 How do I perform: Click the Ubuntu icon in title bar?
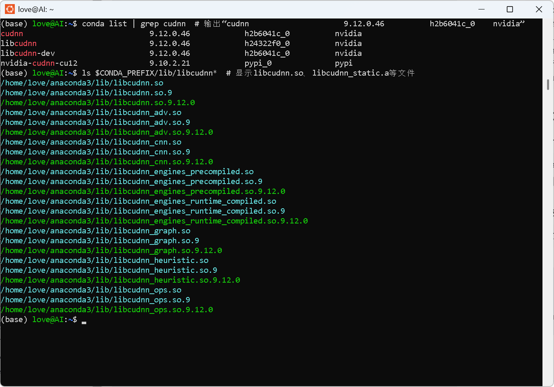pyautogui.click(x=10, y=9)
